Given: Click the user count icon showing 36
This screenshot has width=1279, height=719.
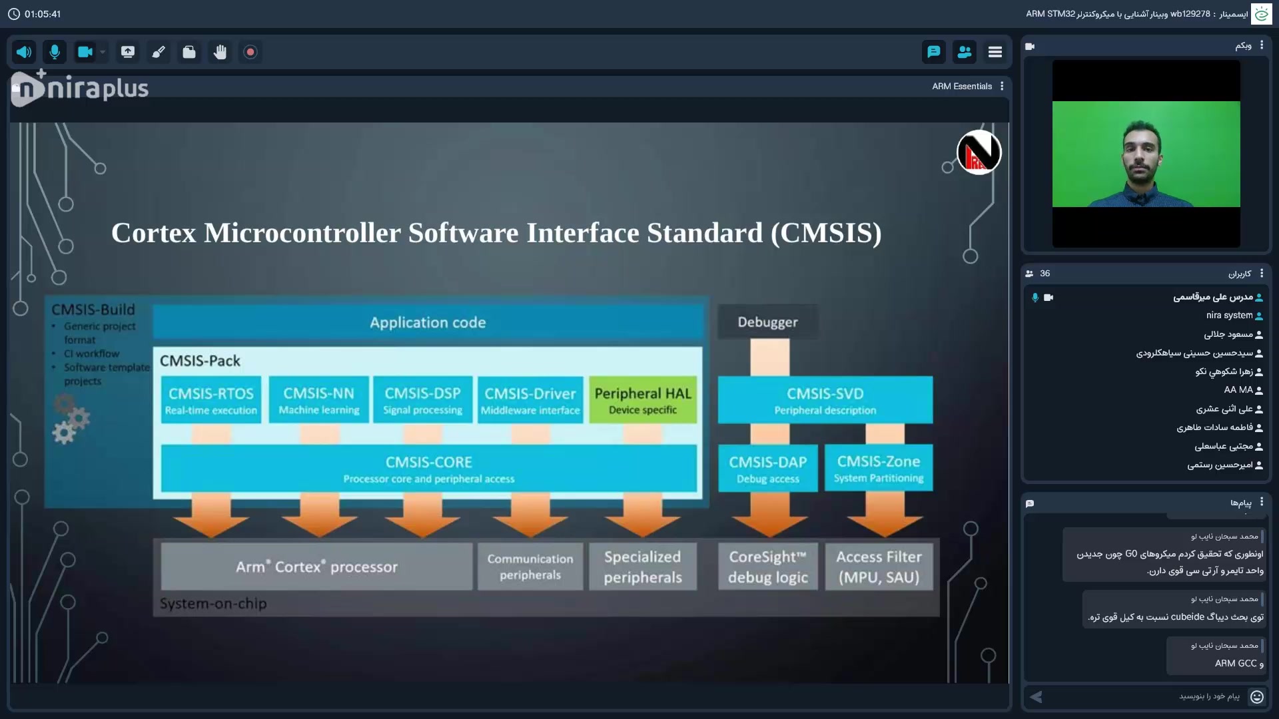Looking at the screenshot, I should [x=1030, y=274].
